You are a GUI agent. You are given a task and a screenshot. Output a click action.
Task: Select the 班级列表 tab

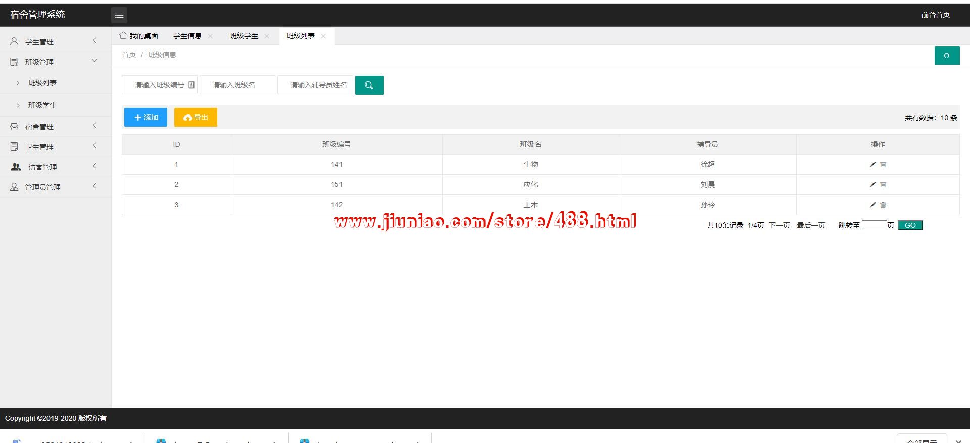[x=301, y=36]
